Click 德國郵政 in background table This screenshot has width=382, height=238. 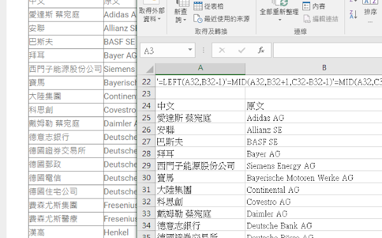pos(45,164)
